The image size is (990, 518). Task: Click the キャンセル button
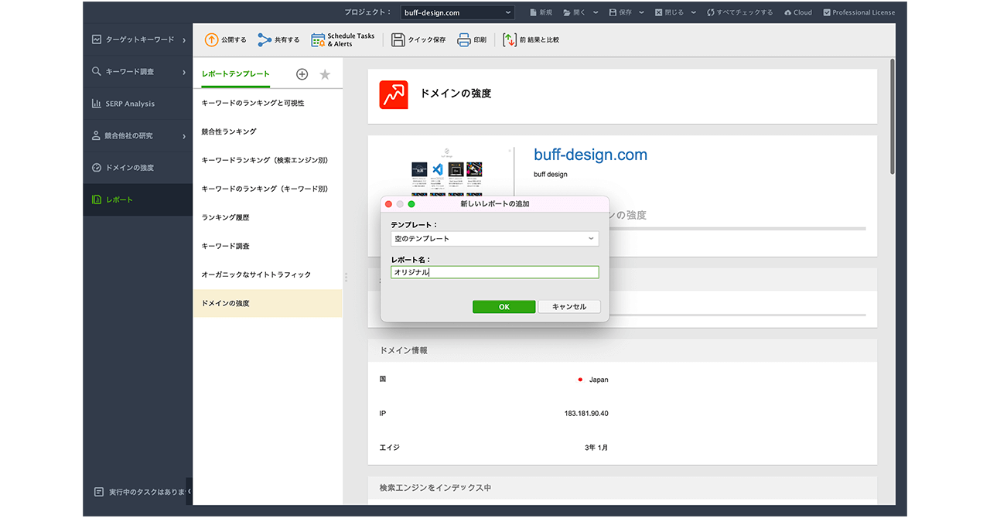(x=568, y=307)
